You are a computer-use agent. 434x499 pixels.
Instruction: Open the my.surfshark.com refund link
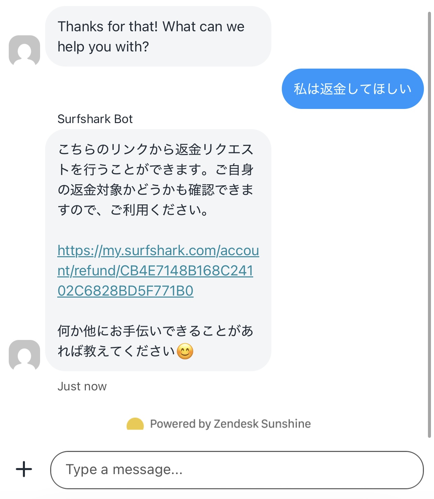pyautogui.click(x=158, y=251)
